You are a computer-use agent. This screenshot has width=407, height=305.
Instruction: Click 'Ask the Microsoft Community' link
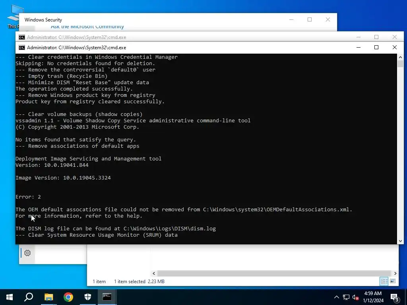[x=87, y=27]
